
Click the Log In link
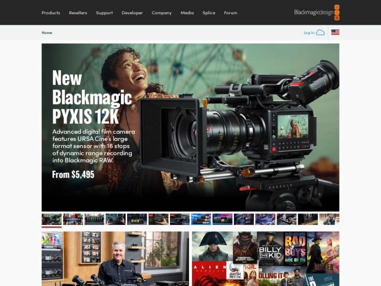(309, 32)
